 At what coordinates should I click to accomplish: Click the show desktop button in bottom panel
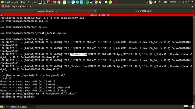tap(2, 107)
